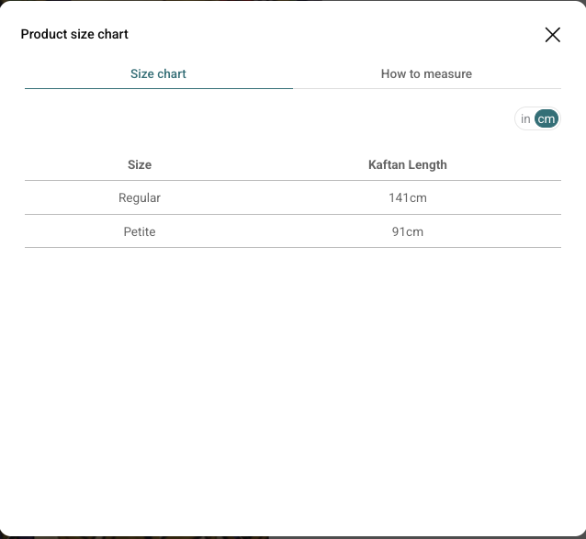Close the Product size chart dialog
This screenshot has width=586, height=539.
[x=552, y=35]
